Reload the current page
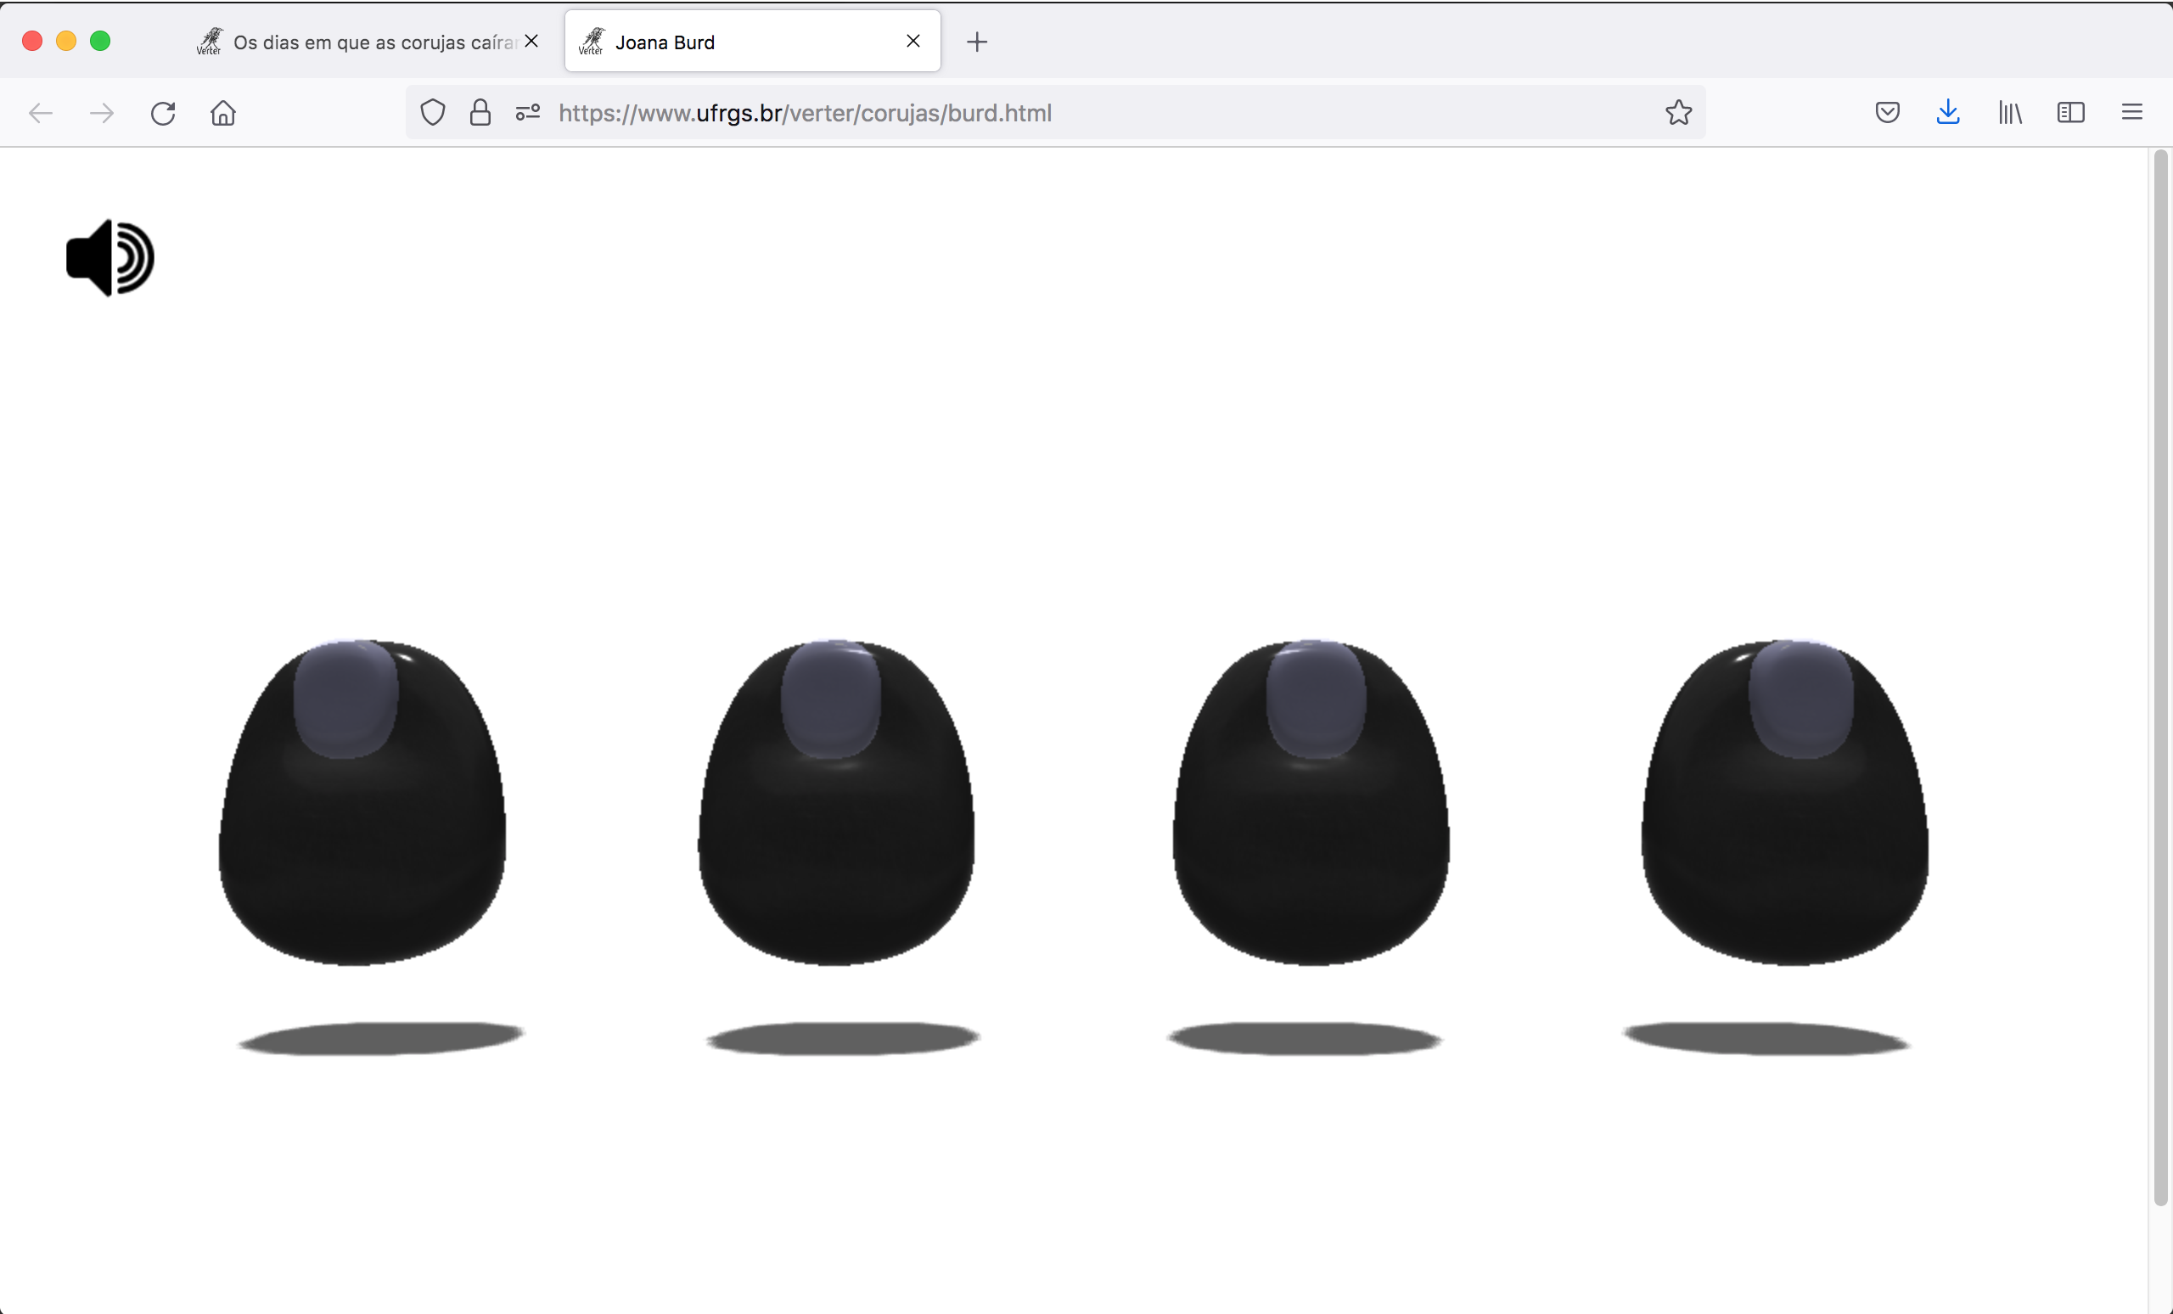This screenshot has width=2173, height=1314. (x=163, y=113)
